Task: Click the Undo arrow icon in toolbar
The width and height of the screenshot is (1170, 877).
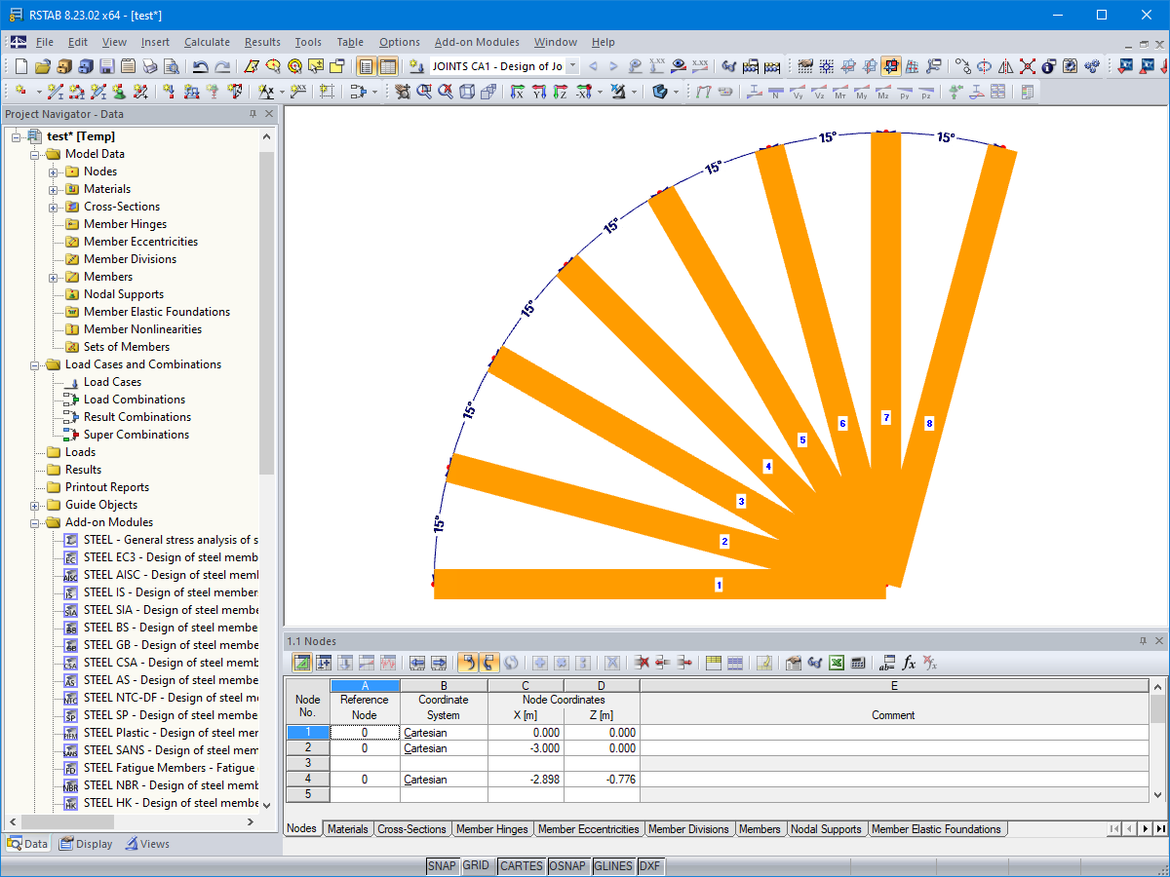Action: (x=200, y=67)
